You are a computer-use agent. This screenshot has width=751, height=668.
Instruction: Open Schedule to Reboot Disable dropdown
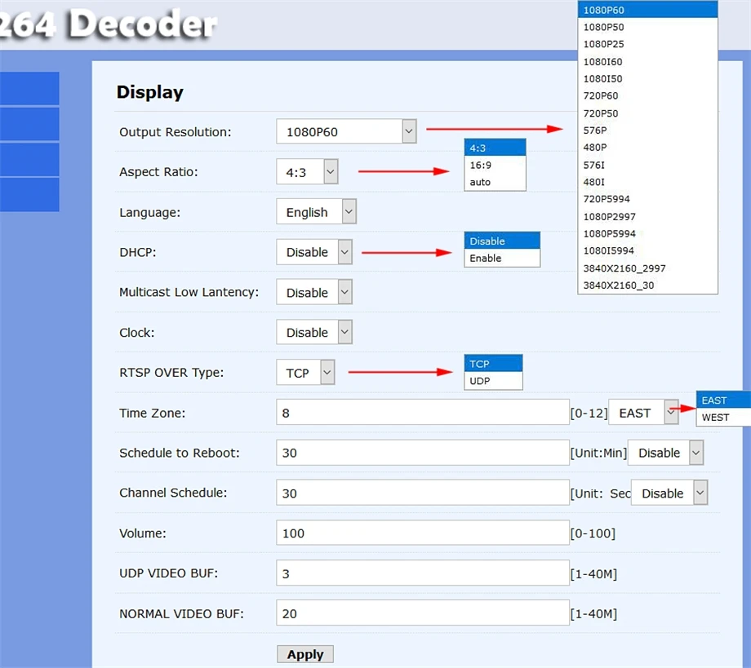[665, 453]
